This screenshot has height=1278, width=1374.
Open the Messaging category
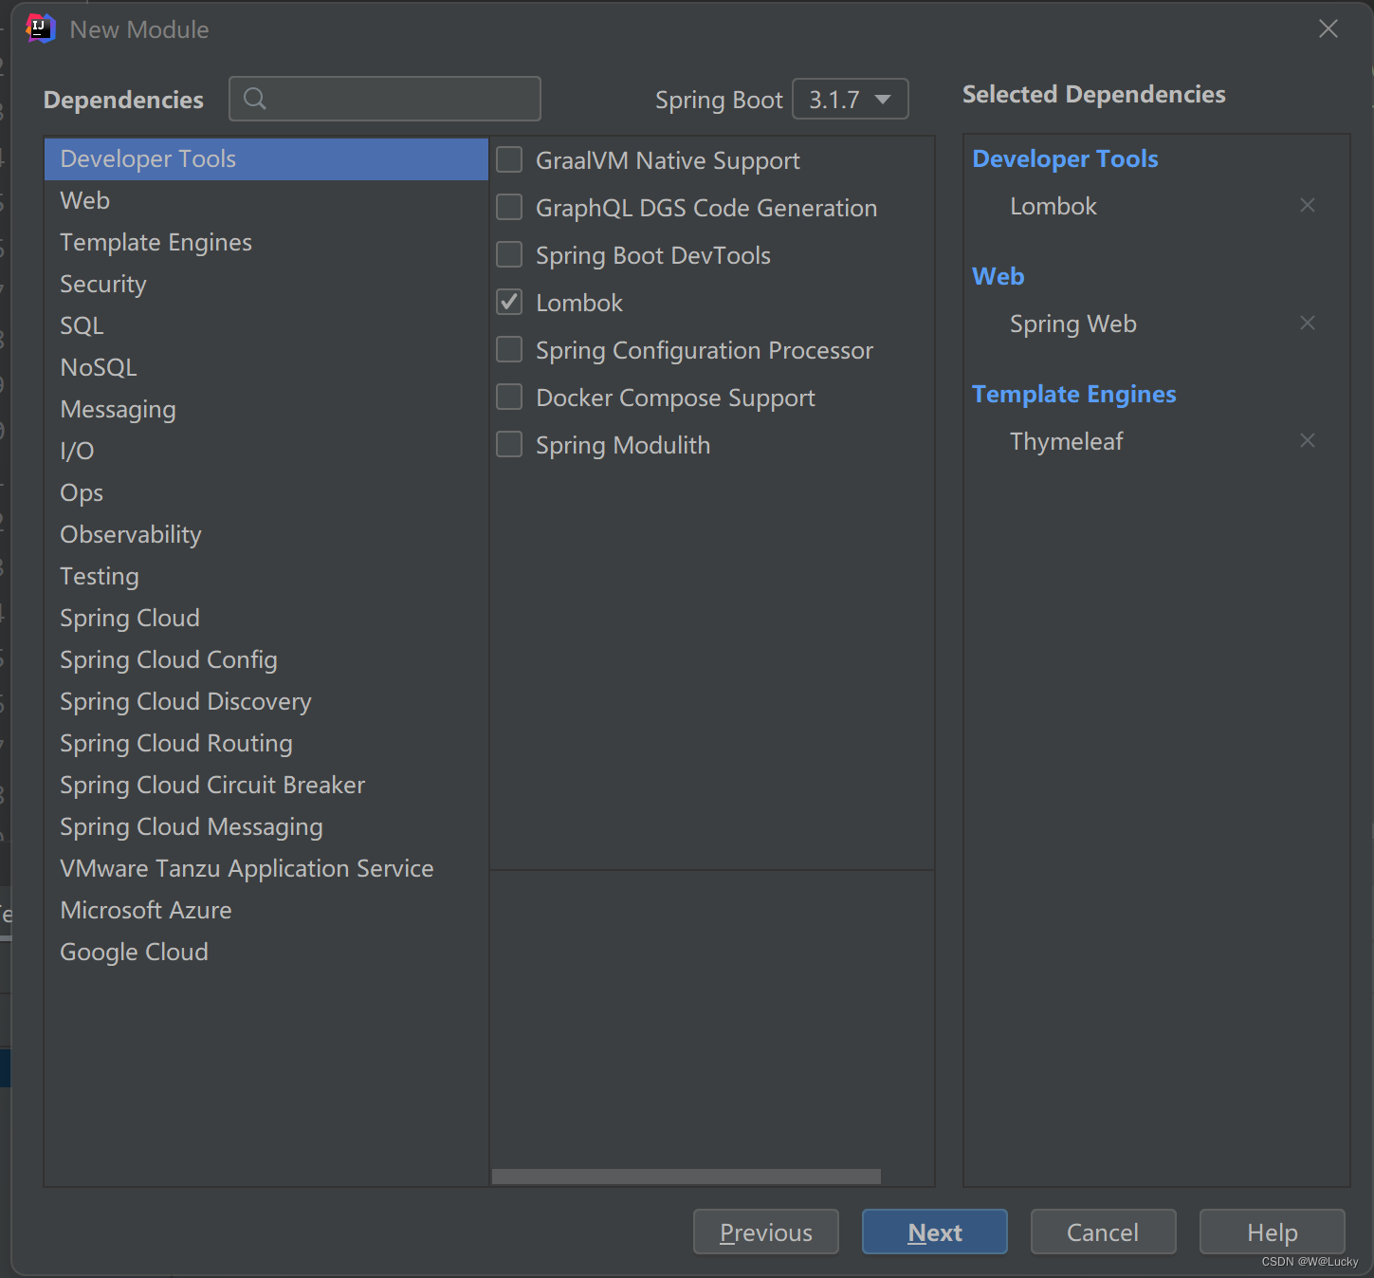tap(266, 409)
